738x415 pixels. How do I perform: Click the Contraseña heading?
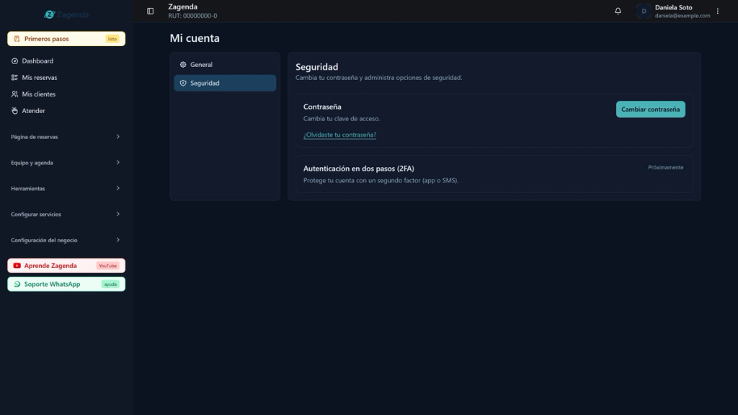(x=322, y=107)
